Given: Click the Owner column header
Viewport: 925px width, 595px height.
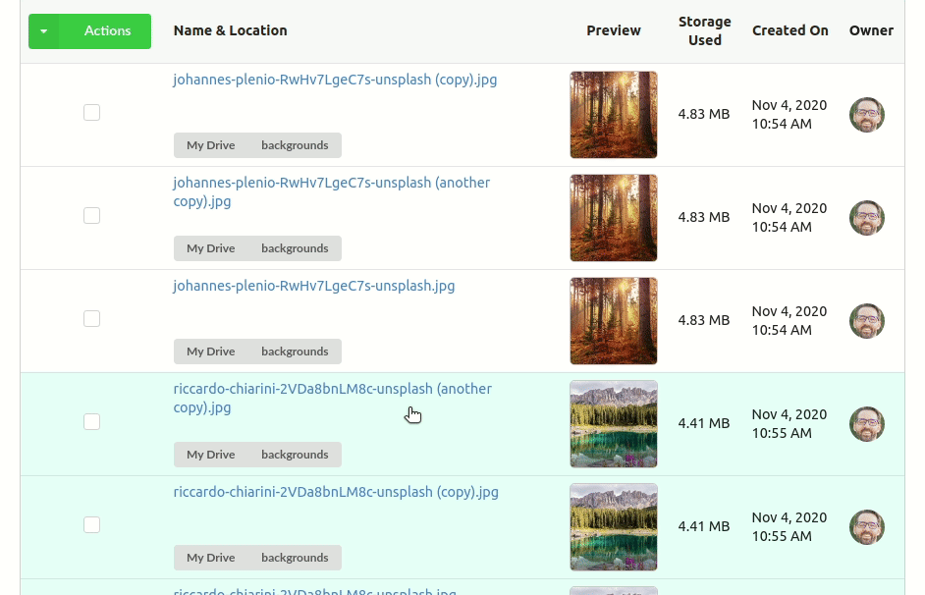Looking at the screenshot, I should [871, 30].
